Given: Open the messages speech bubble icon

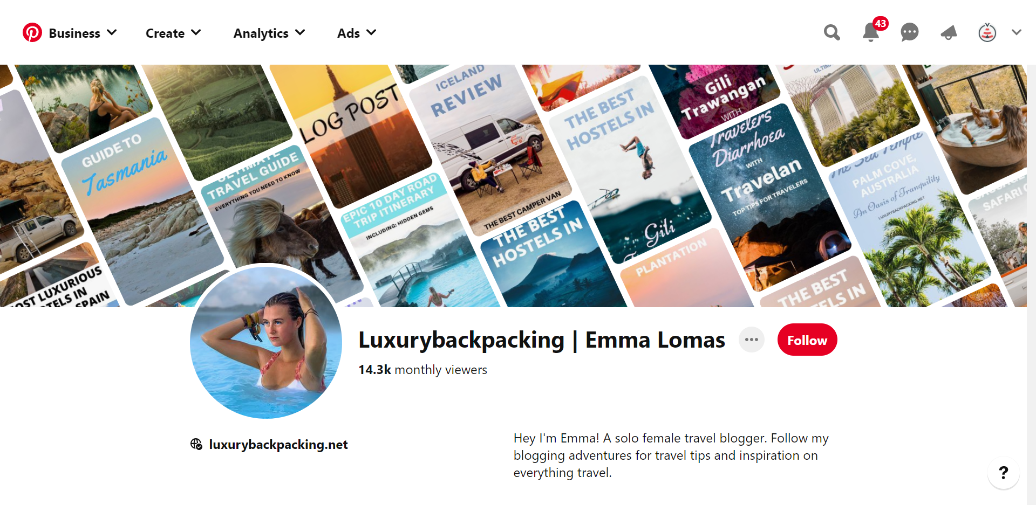Looking at the screenshot, I should 909,33.
